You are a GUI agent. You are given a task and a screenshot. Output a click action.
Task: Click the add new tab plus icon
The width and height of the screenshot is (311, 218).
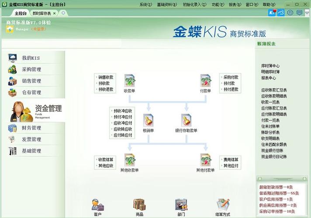63,13
